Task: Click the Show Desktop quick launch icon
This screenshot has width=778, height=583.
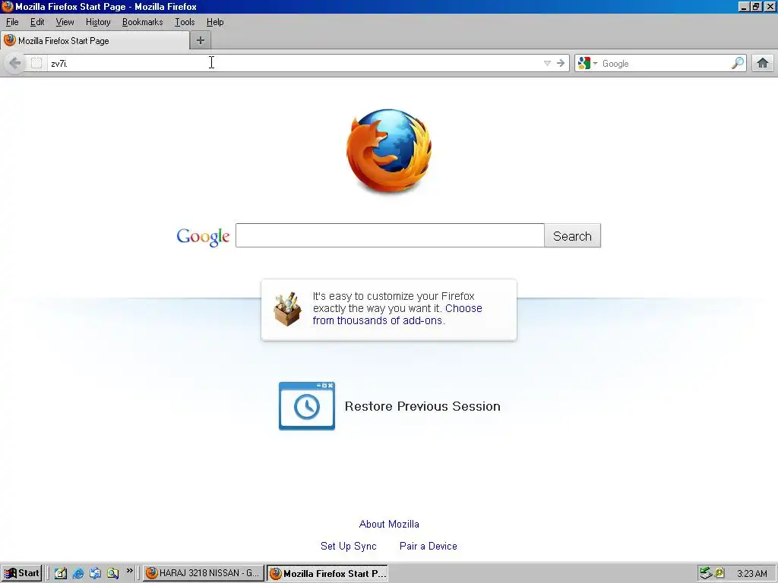Action: pos(61,573)
